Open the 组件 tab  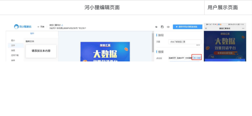tap(32, 34)
